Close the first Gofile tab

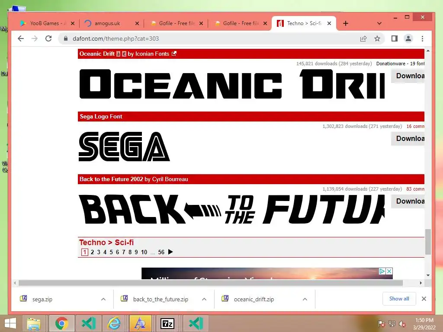(x=201, y=23)
